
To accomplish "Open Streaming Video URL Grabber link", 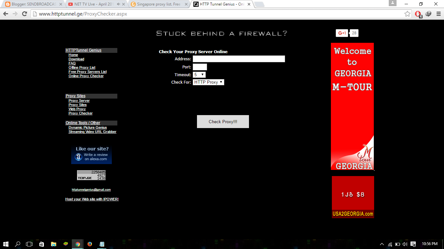I will click(92, 132).
